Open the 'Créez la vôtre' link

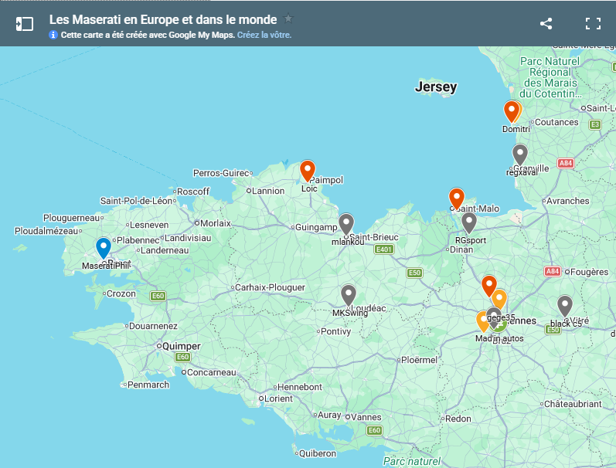(264, 35)
